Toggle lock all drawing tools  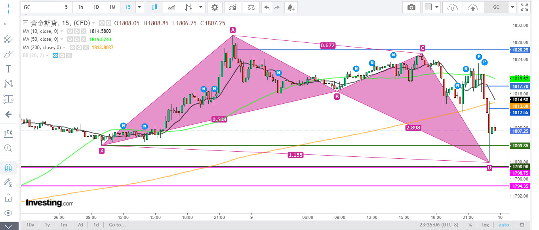click(8, 198)
